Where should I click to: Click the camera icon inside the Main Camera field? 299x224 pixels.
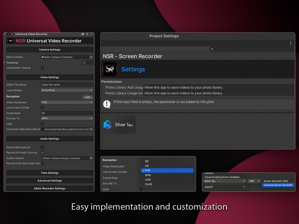43,57
